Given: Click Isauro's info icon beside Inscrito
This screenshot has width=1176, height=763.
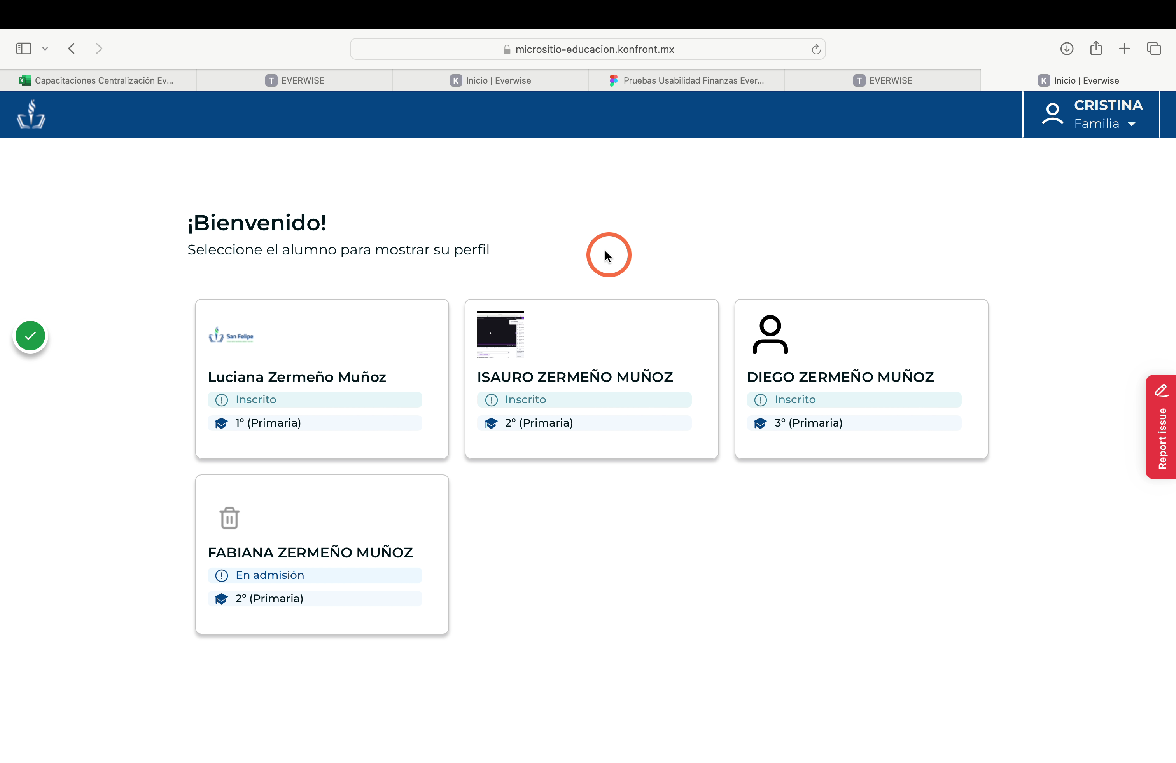Looking at the screenshot, I should click(x=491, y=400).
